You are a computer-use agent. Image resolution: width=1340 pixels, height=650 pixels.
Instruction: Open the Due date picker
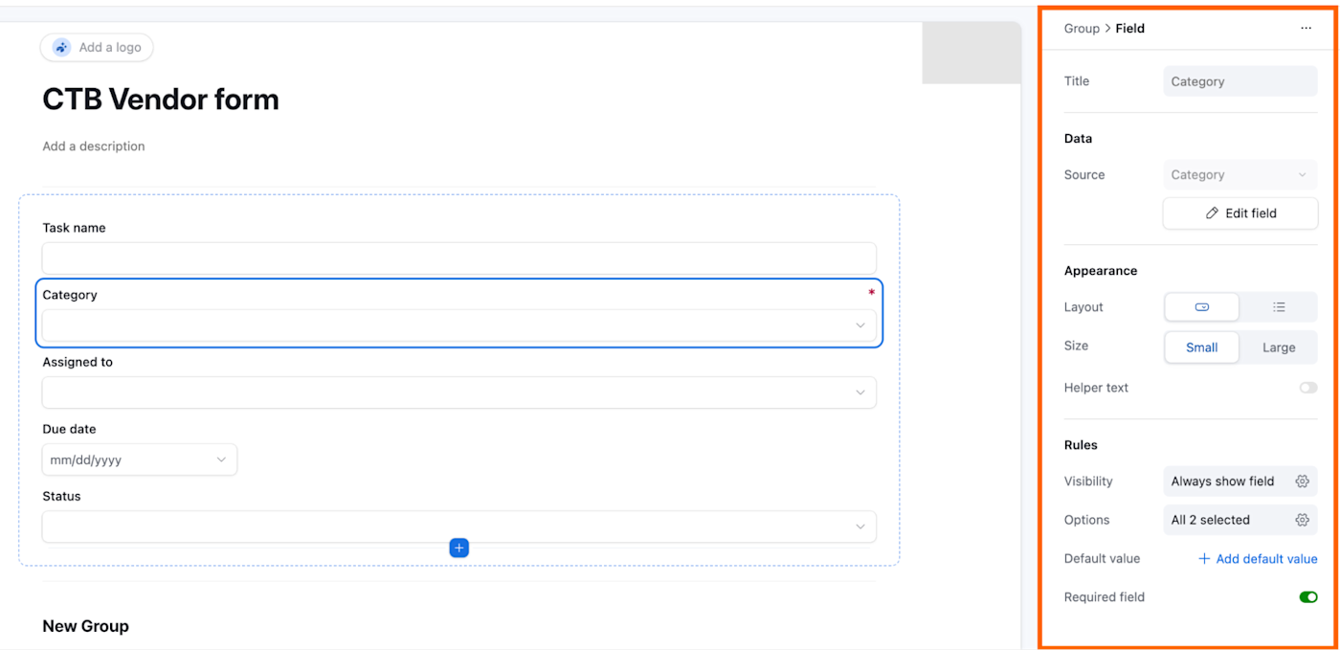(x=140, y=460)
